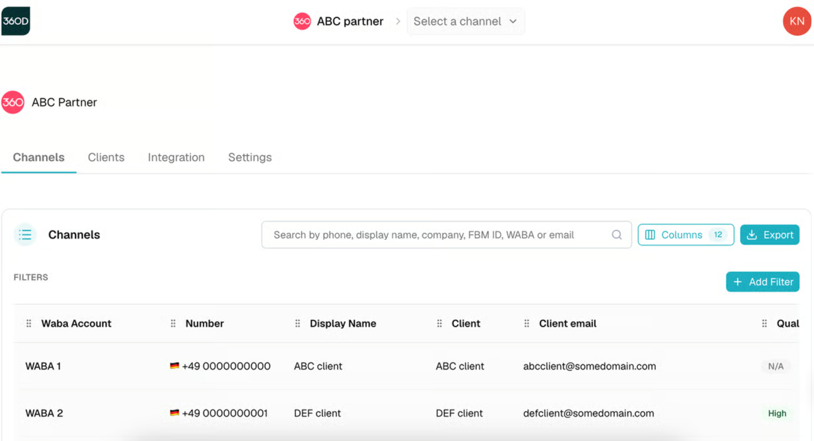Viewport: 814px width, 441px height.
Task: Click the Add Filter button
Action: pos(762,281)
